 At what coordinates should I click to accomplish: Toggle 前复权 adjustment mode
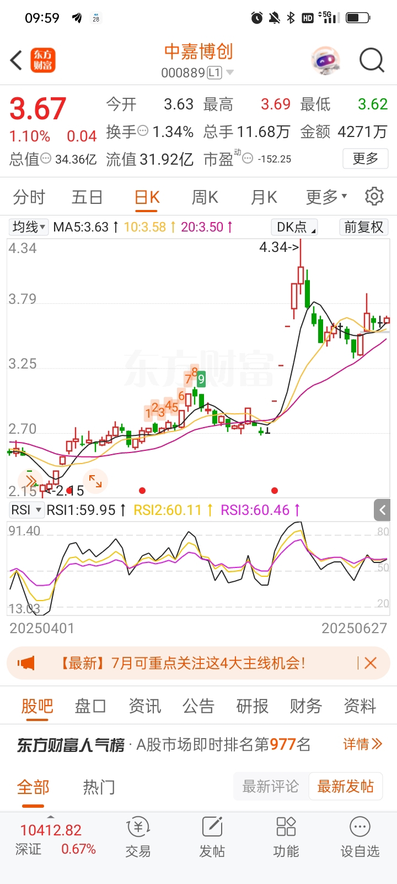point(363,227)
